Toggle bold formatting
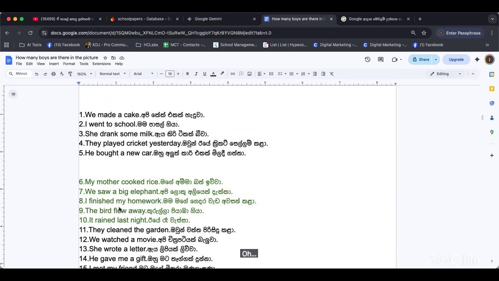The width and height of the screenshot is (499, 281). click(188, 74)
